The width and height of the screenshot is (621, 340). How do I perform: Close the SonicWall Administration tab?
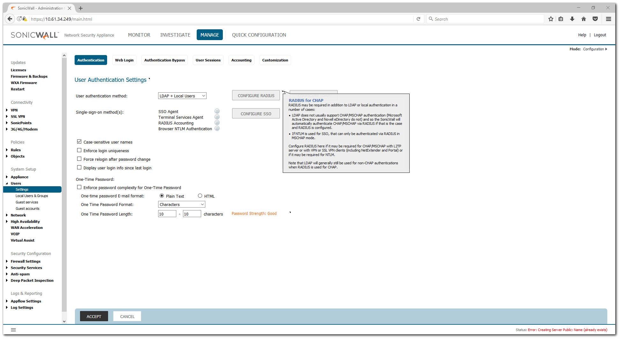[69, 8]
